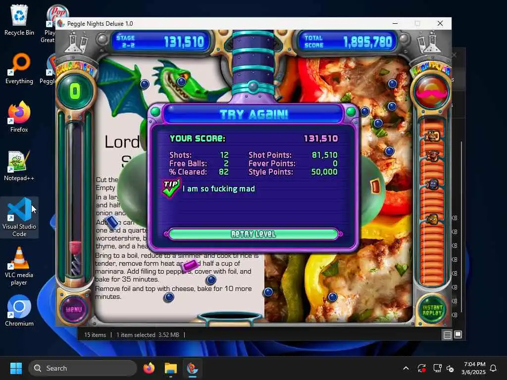Click the Retry Level button
This screenshot has width=507, height=380.
pos(253,234)
